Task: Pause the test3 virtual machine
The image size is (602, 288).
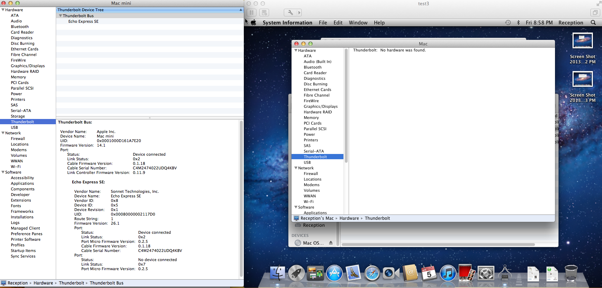Action: pos(251,13)
